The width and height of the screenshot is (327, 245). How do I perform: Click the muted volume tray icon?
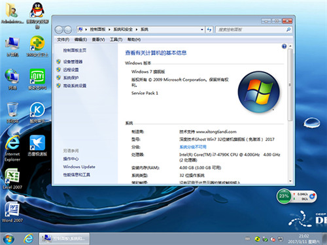273,239
